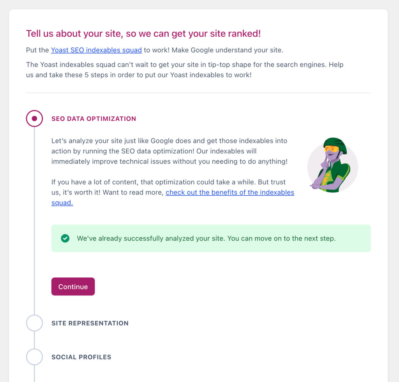Follow the indexables squad benefits link
This screenshot has height=382, width=399.
(x=230, y=192)
